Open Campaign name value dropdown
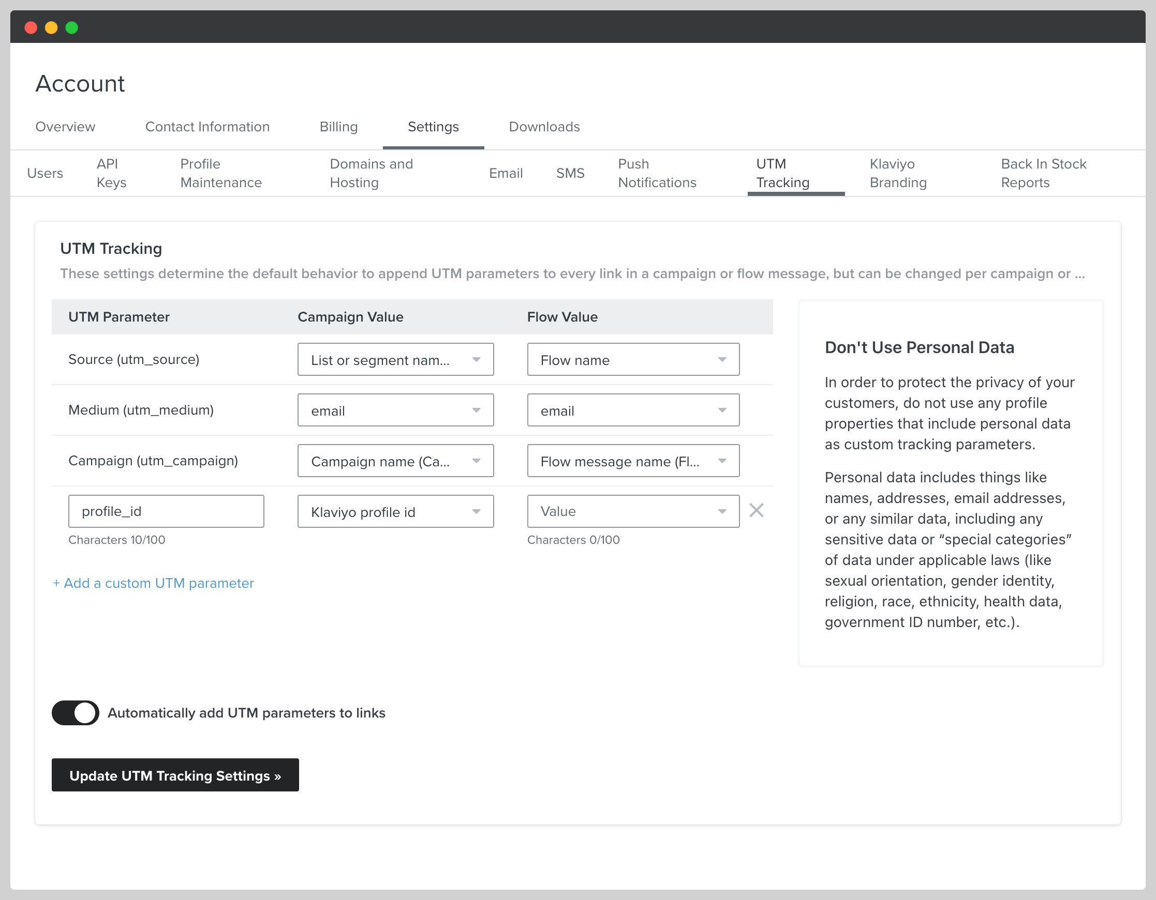 395,461
